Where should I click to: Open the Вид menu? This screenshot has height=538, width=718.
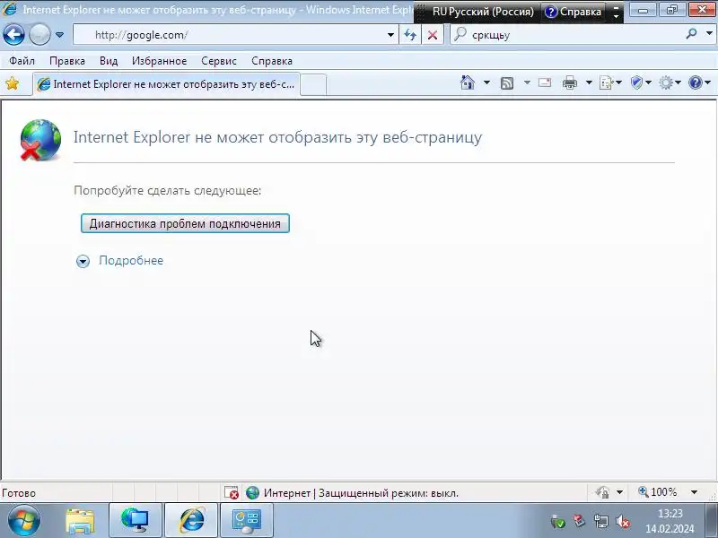pyautogui.click(x=109, y=61)
